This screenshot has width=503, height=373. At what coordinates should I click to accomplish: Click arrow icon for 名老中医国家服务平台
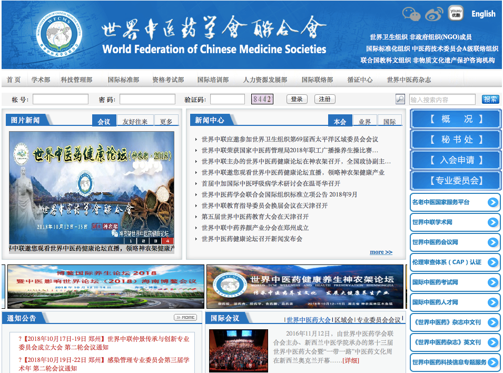coord(493,202)
